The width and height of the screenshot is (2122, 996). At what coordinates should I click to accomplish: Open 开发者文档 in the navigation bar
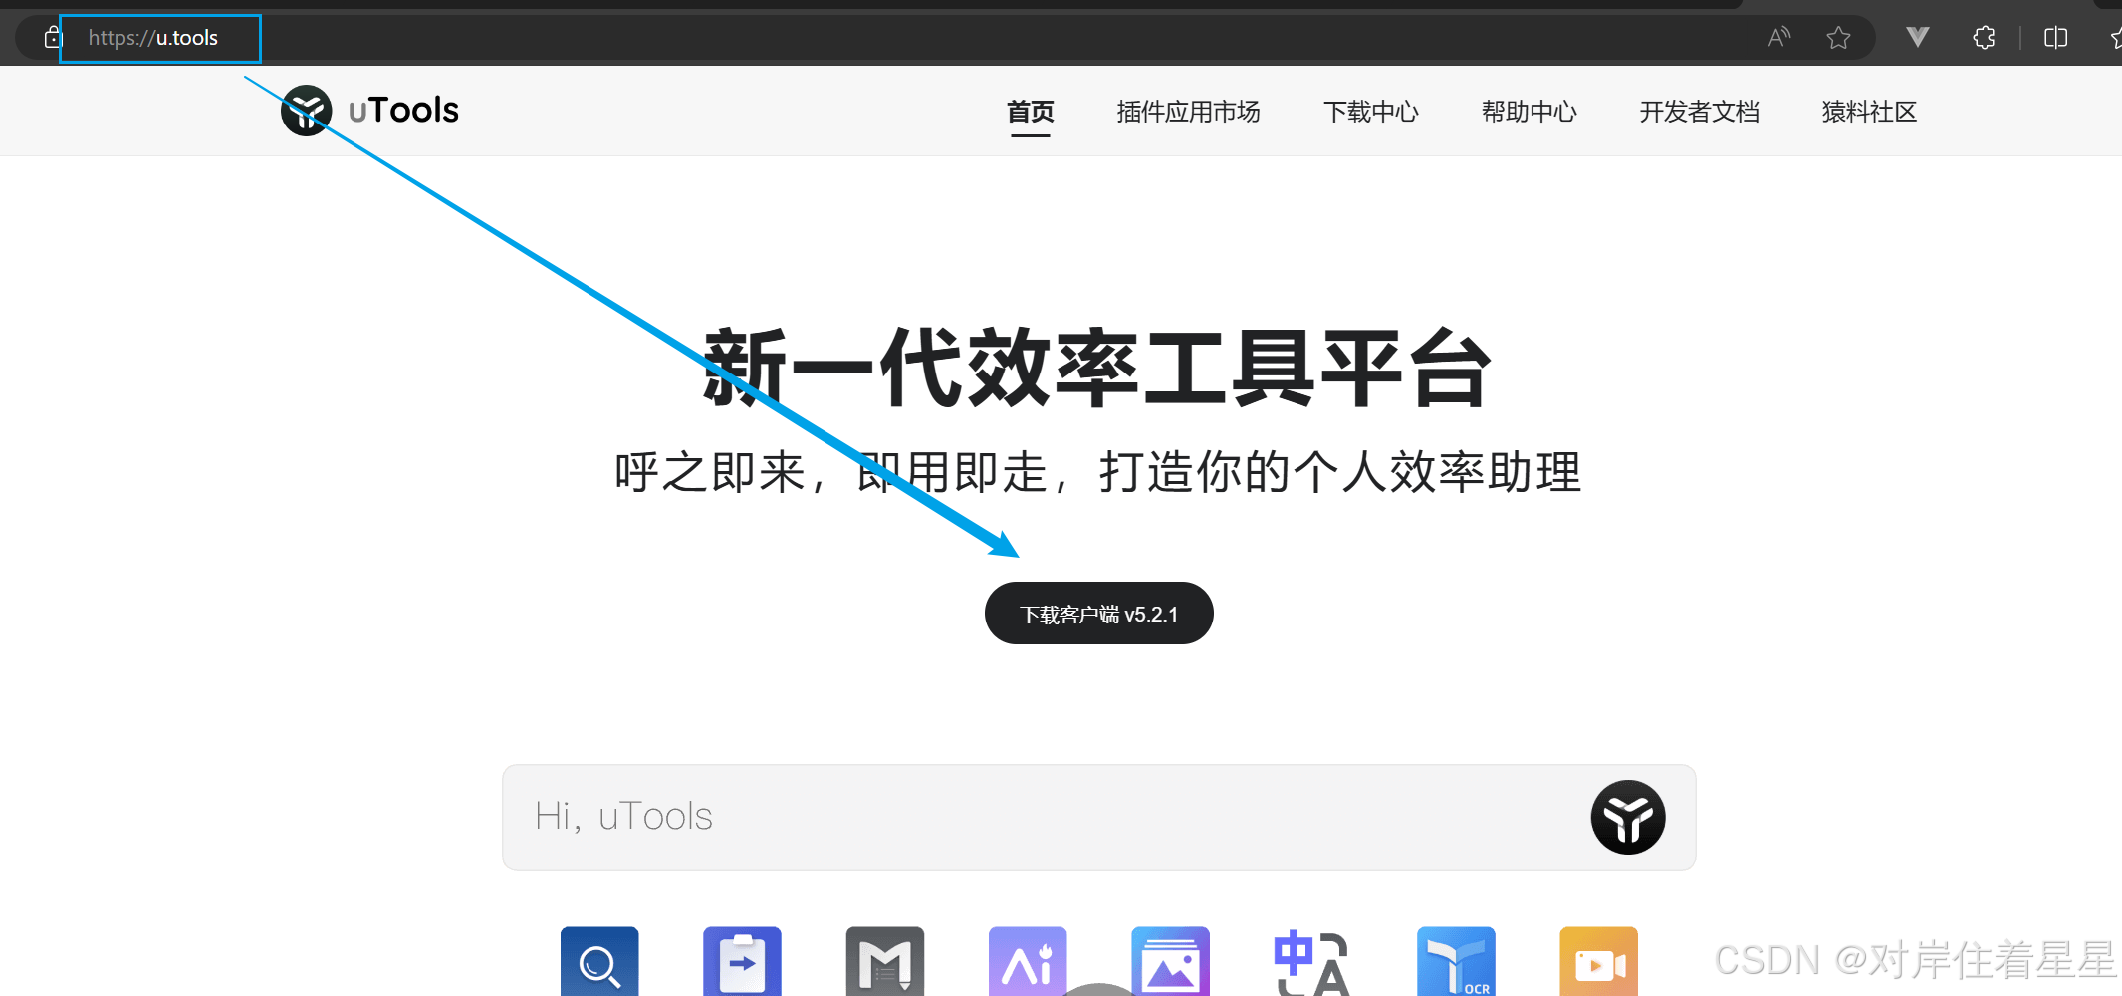click(x=1700, y=112)
